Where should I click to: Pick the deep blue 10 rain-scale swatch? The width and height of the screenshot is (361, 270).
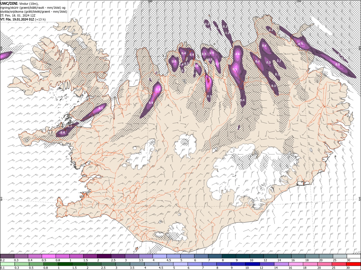(253, 264)
